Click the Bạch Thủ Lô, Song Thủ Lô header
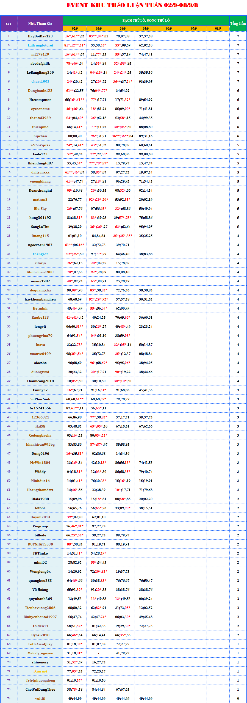Viewport: 247px width, 703px height. 146,21
